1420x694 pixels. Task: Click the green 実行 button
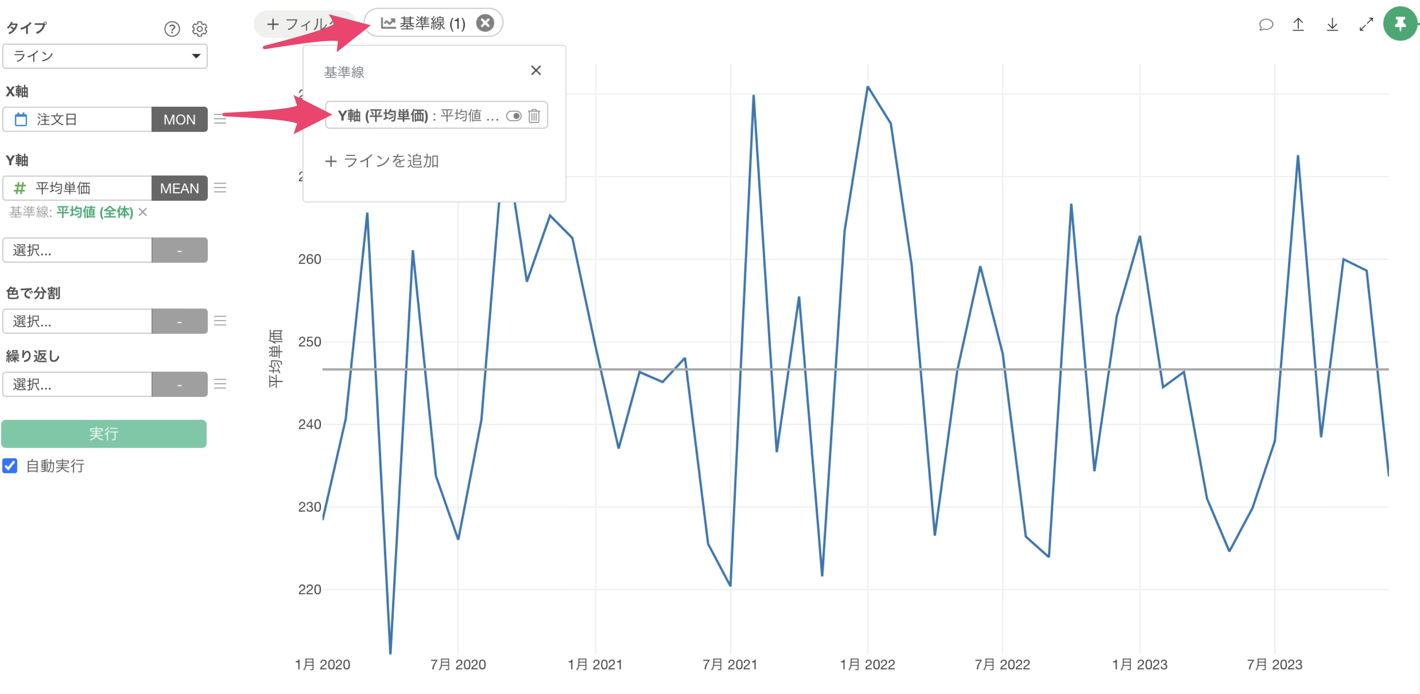(x=104, y=433)
